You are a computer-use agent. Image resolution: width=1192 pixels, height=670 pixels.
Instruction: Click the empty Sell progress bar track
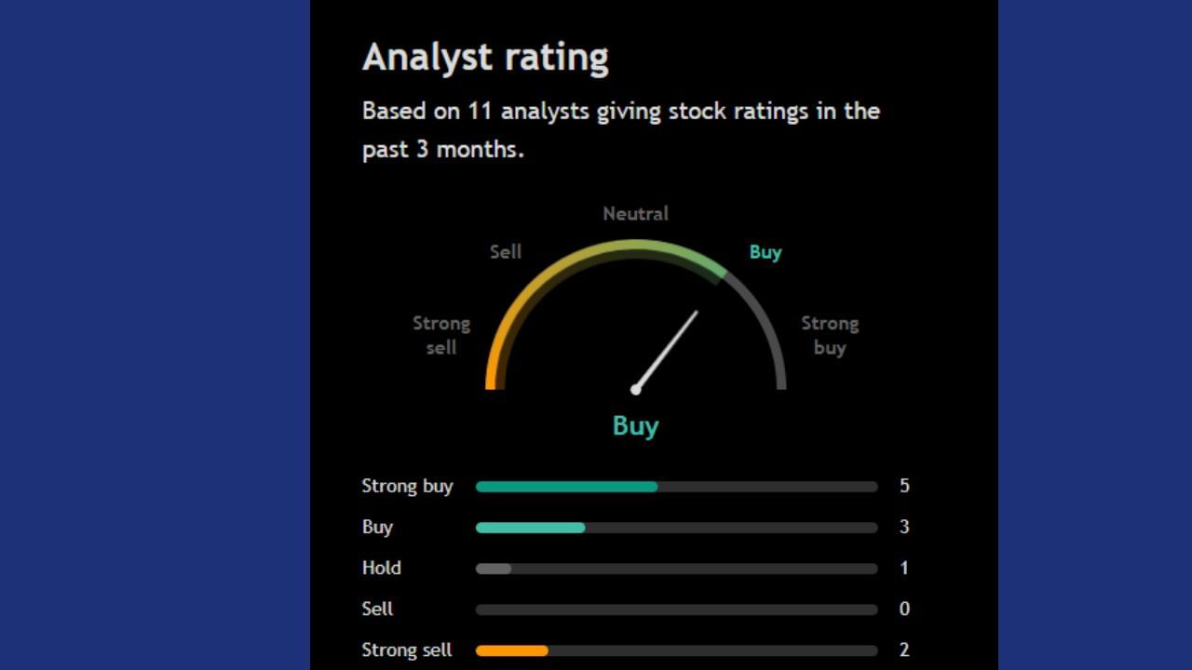[676, 610]
